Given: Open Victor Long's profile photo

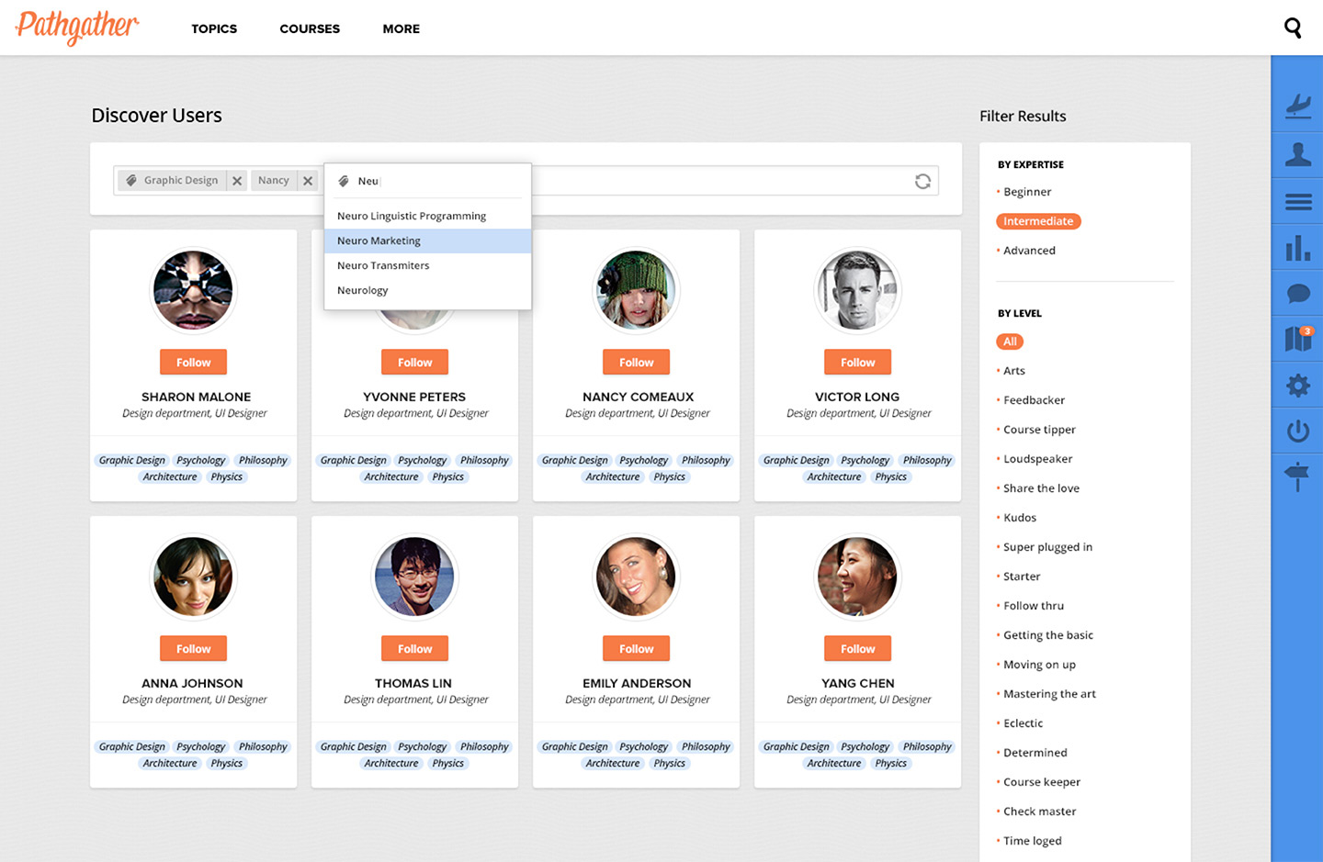Looking at the screenshot, I should [x=857, y=290].
